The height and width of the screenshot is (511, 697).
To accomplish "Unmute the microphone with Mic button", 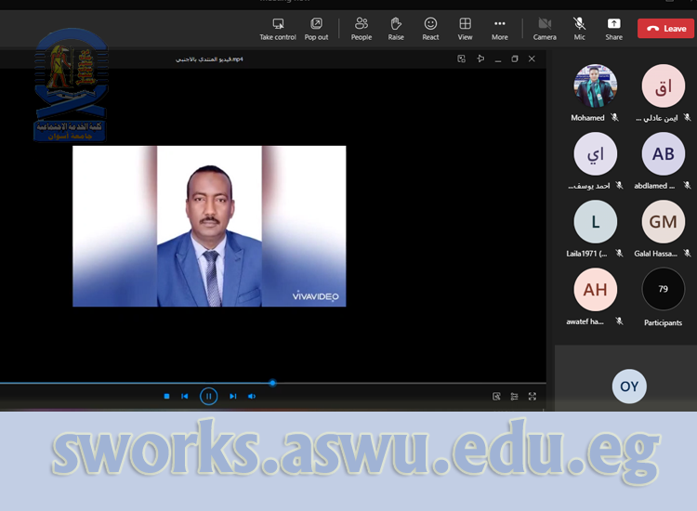I will (x=579, y=28).
